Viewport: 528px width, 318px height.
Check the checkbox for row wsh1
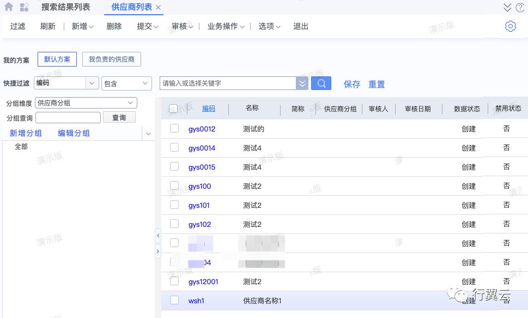174,301
